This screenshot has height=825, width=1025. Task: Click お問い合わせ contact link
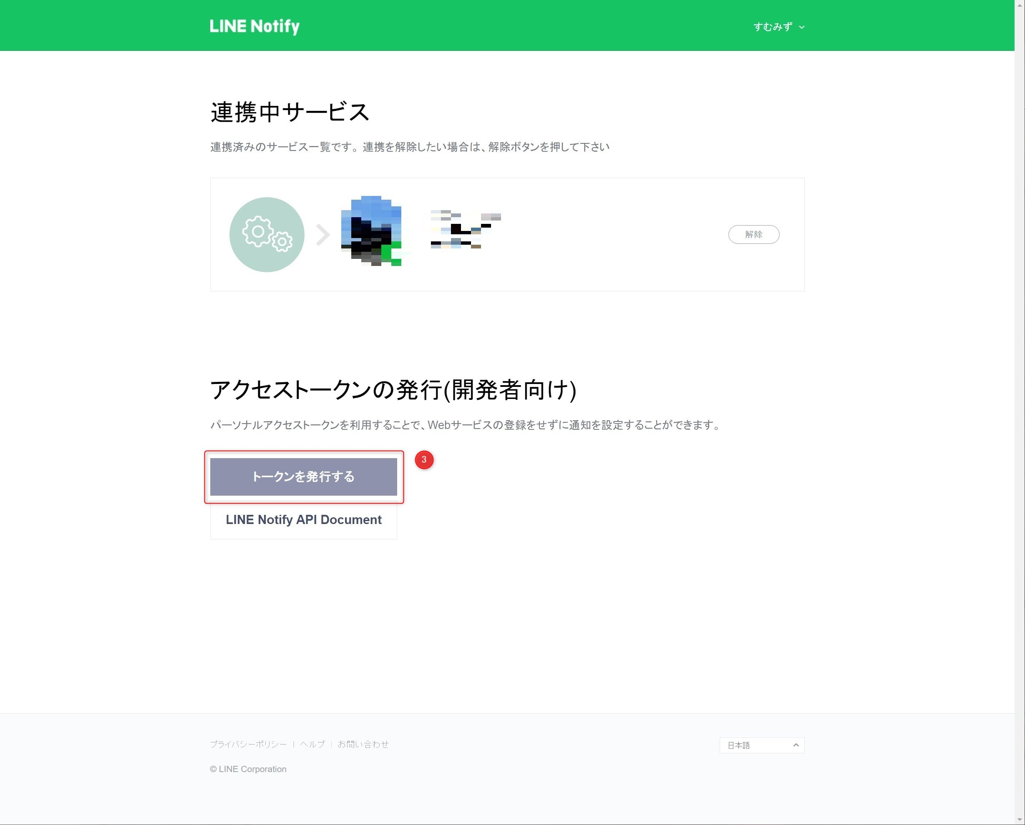coord(363,744)
